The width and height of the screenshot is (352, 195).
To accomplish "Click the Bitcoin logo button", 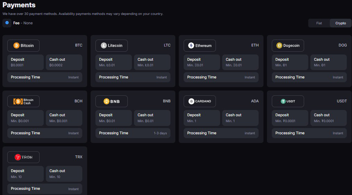I will (23, 45).
